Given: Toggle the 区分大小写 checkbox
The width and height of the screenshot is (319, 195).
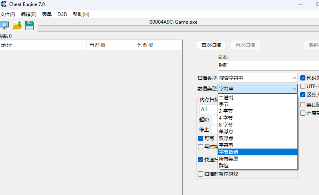Looking at the screenshot, I should point(303,95).
